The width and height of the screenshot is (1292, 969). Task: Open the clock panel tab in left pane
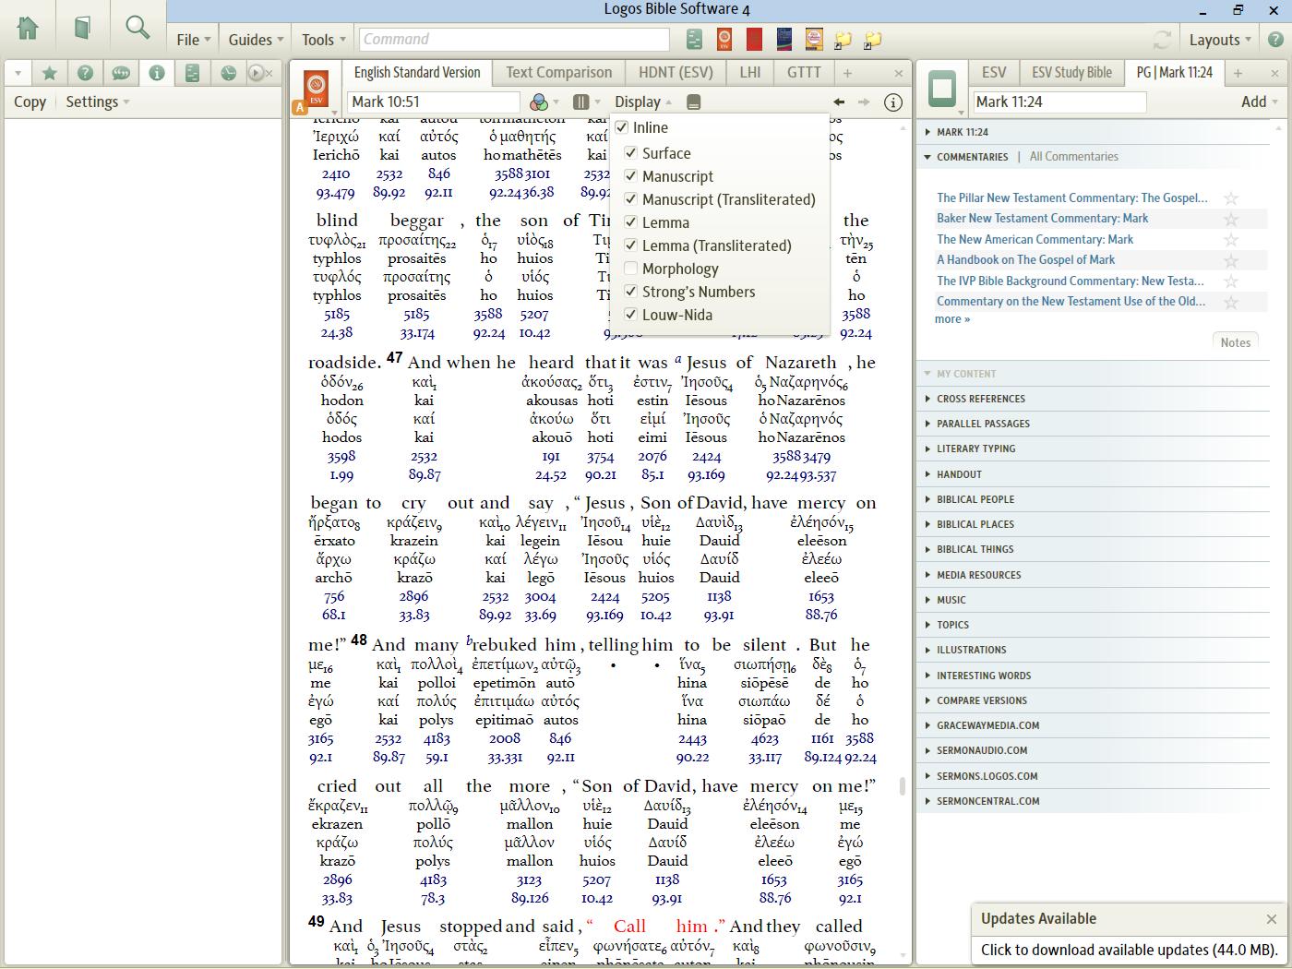[x=228, y=73]
